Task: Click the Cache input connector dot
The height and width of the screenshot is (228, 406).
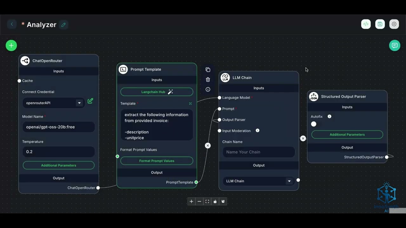Action: [x=19, y=81]
